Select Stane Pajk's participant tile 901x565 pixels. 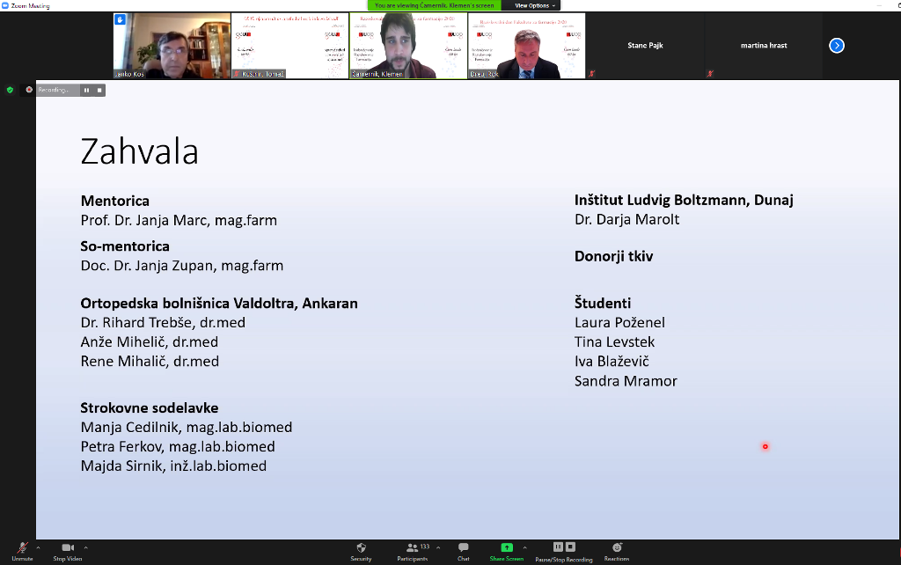(645, 46)
